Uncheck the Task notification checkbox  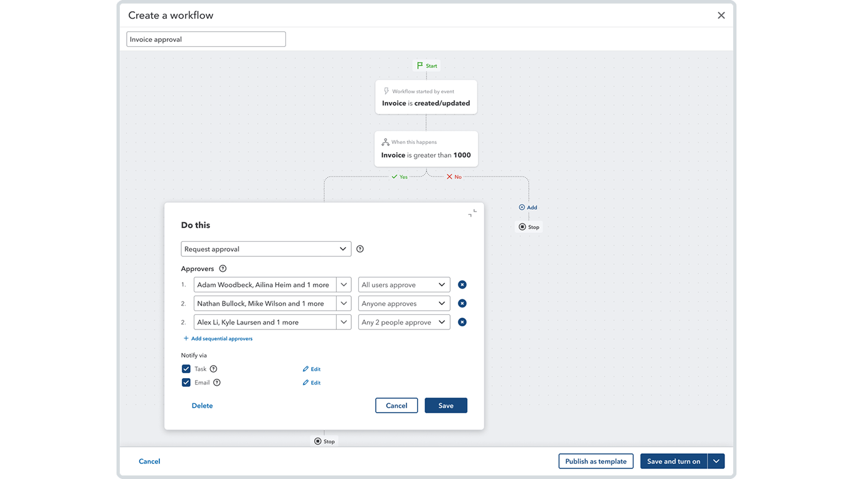pos(186,369)
